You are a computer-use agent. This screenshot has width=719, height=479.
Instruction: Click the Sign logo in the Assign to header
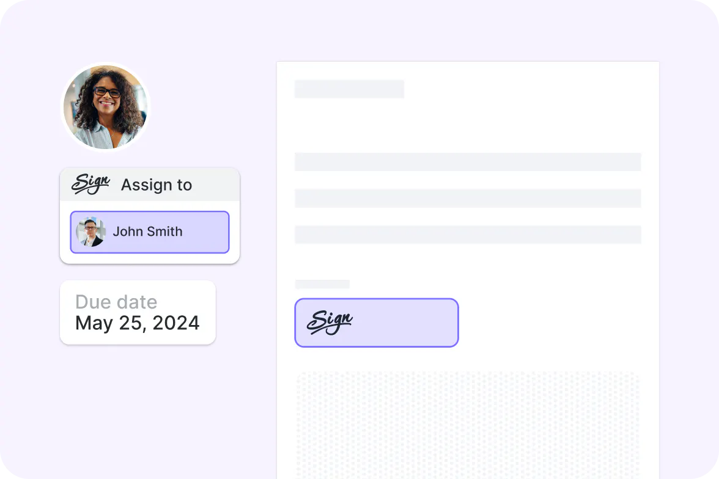(x=90, y=183)
